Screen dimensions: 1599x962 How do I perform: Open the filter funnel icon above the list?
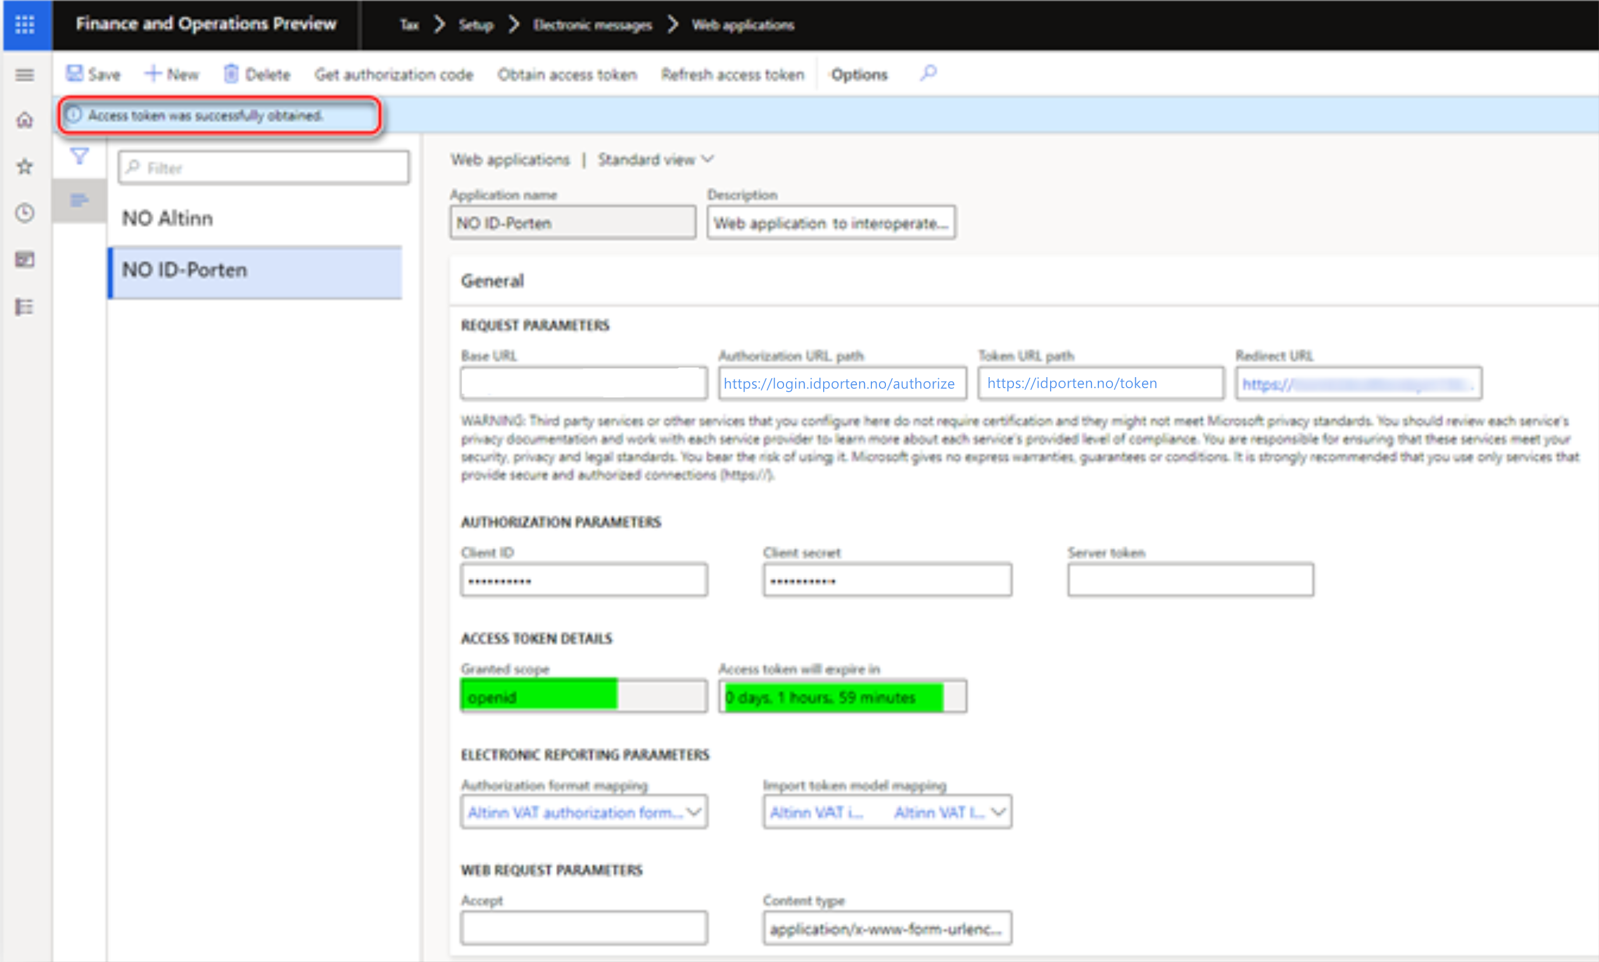[79, 155]
